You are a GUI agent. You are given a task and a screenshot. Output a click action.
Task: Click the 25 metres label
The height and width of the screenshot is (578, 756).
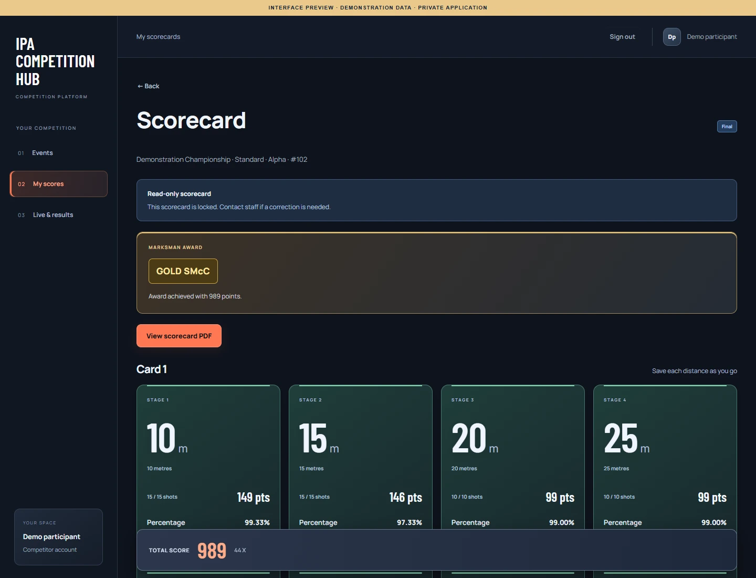(x=616, y=469)
